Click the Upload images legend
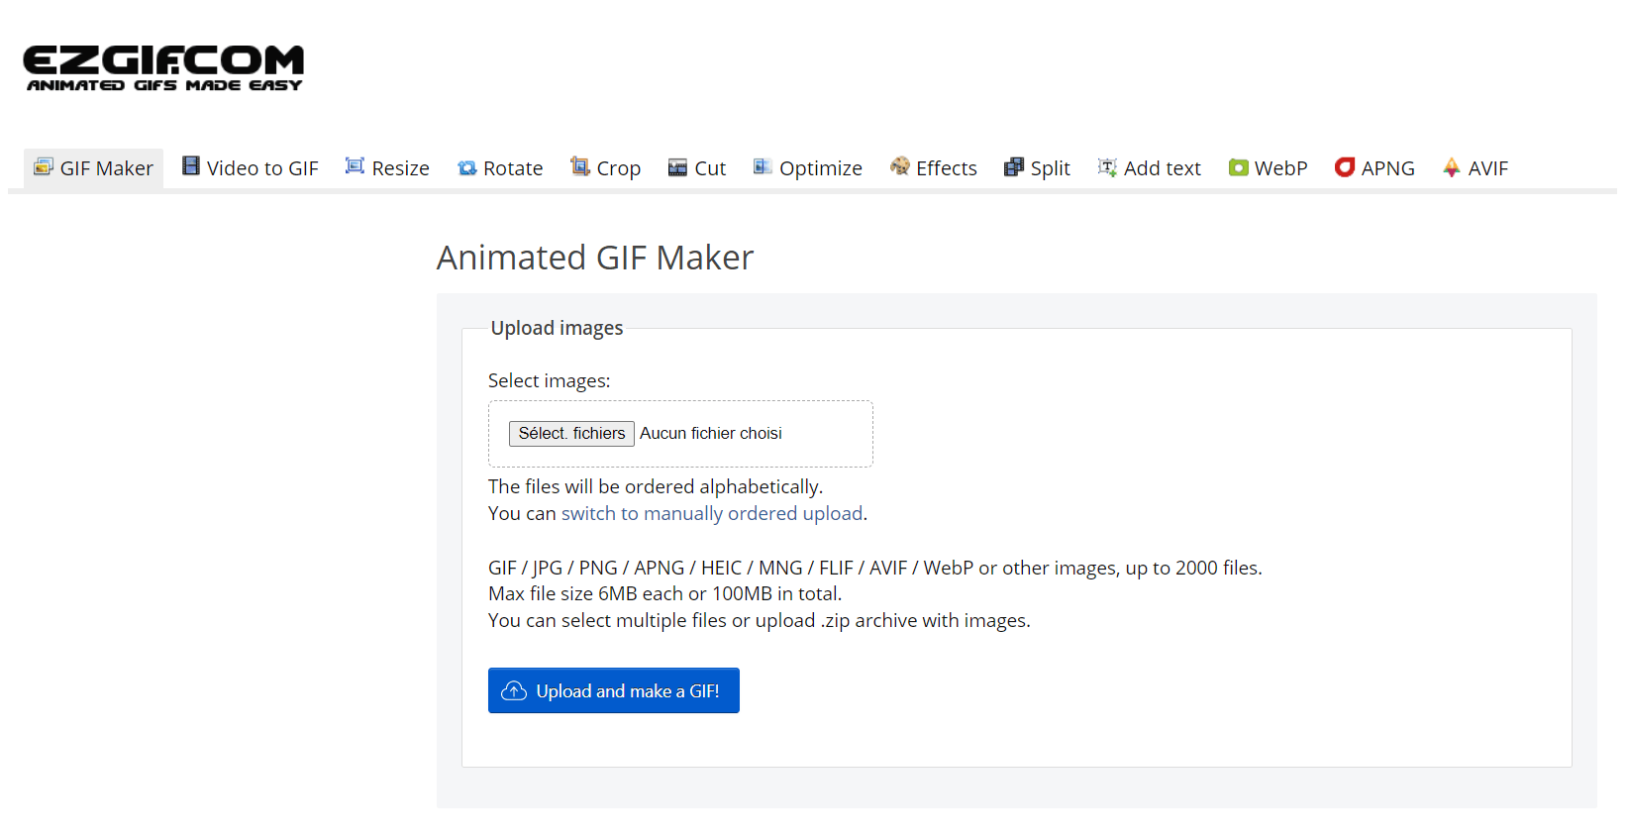Image resolution: width=1629 pixels, height=838 pixels. [558, 328]
